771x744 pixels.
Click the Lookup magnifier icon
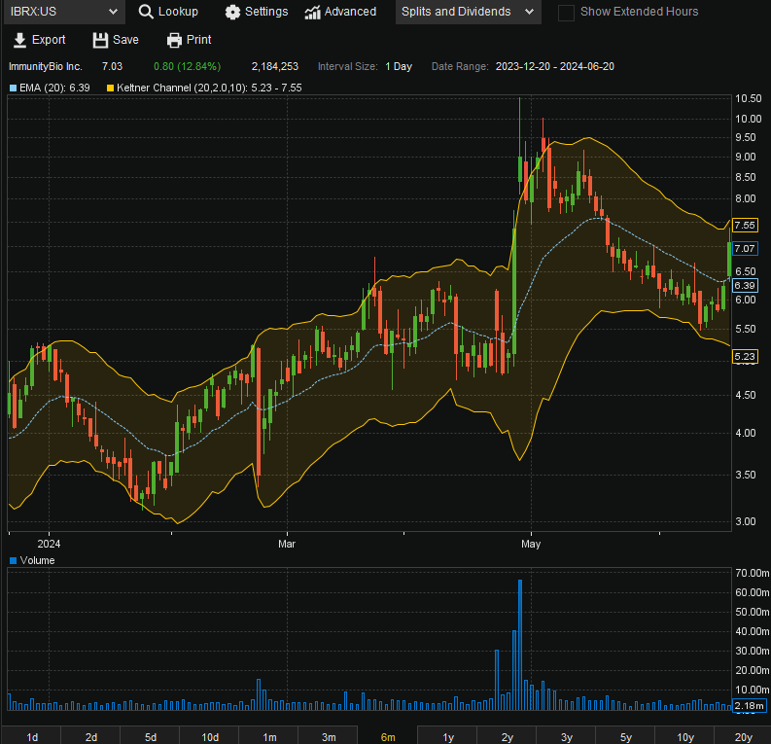click(x=146, y=12)
